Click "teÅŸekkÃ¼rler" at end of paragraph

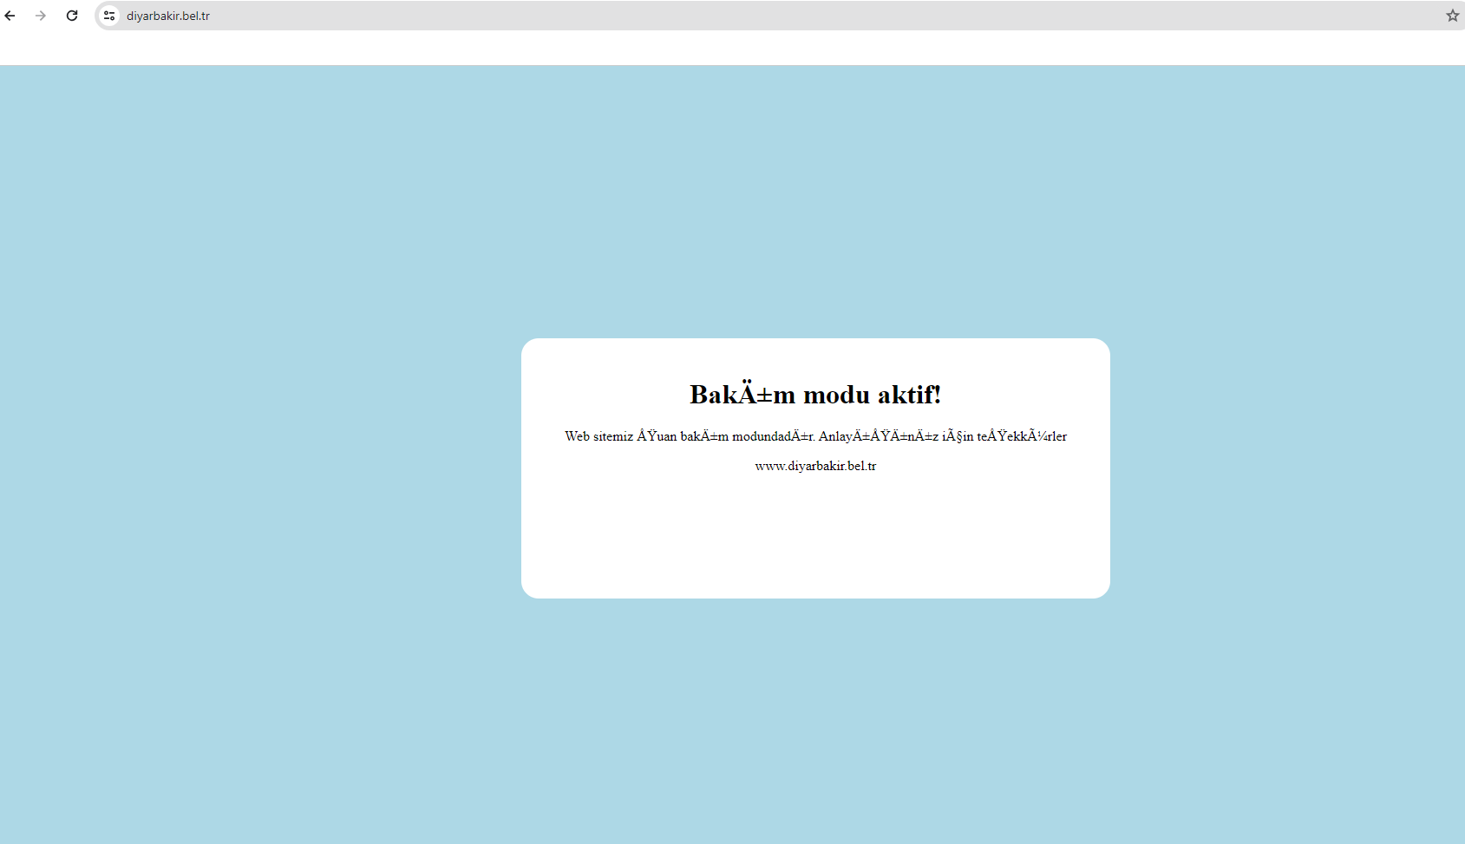1022,436
